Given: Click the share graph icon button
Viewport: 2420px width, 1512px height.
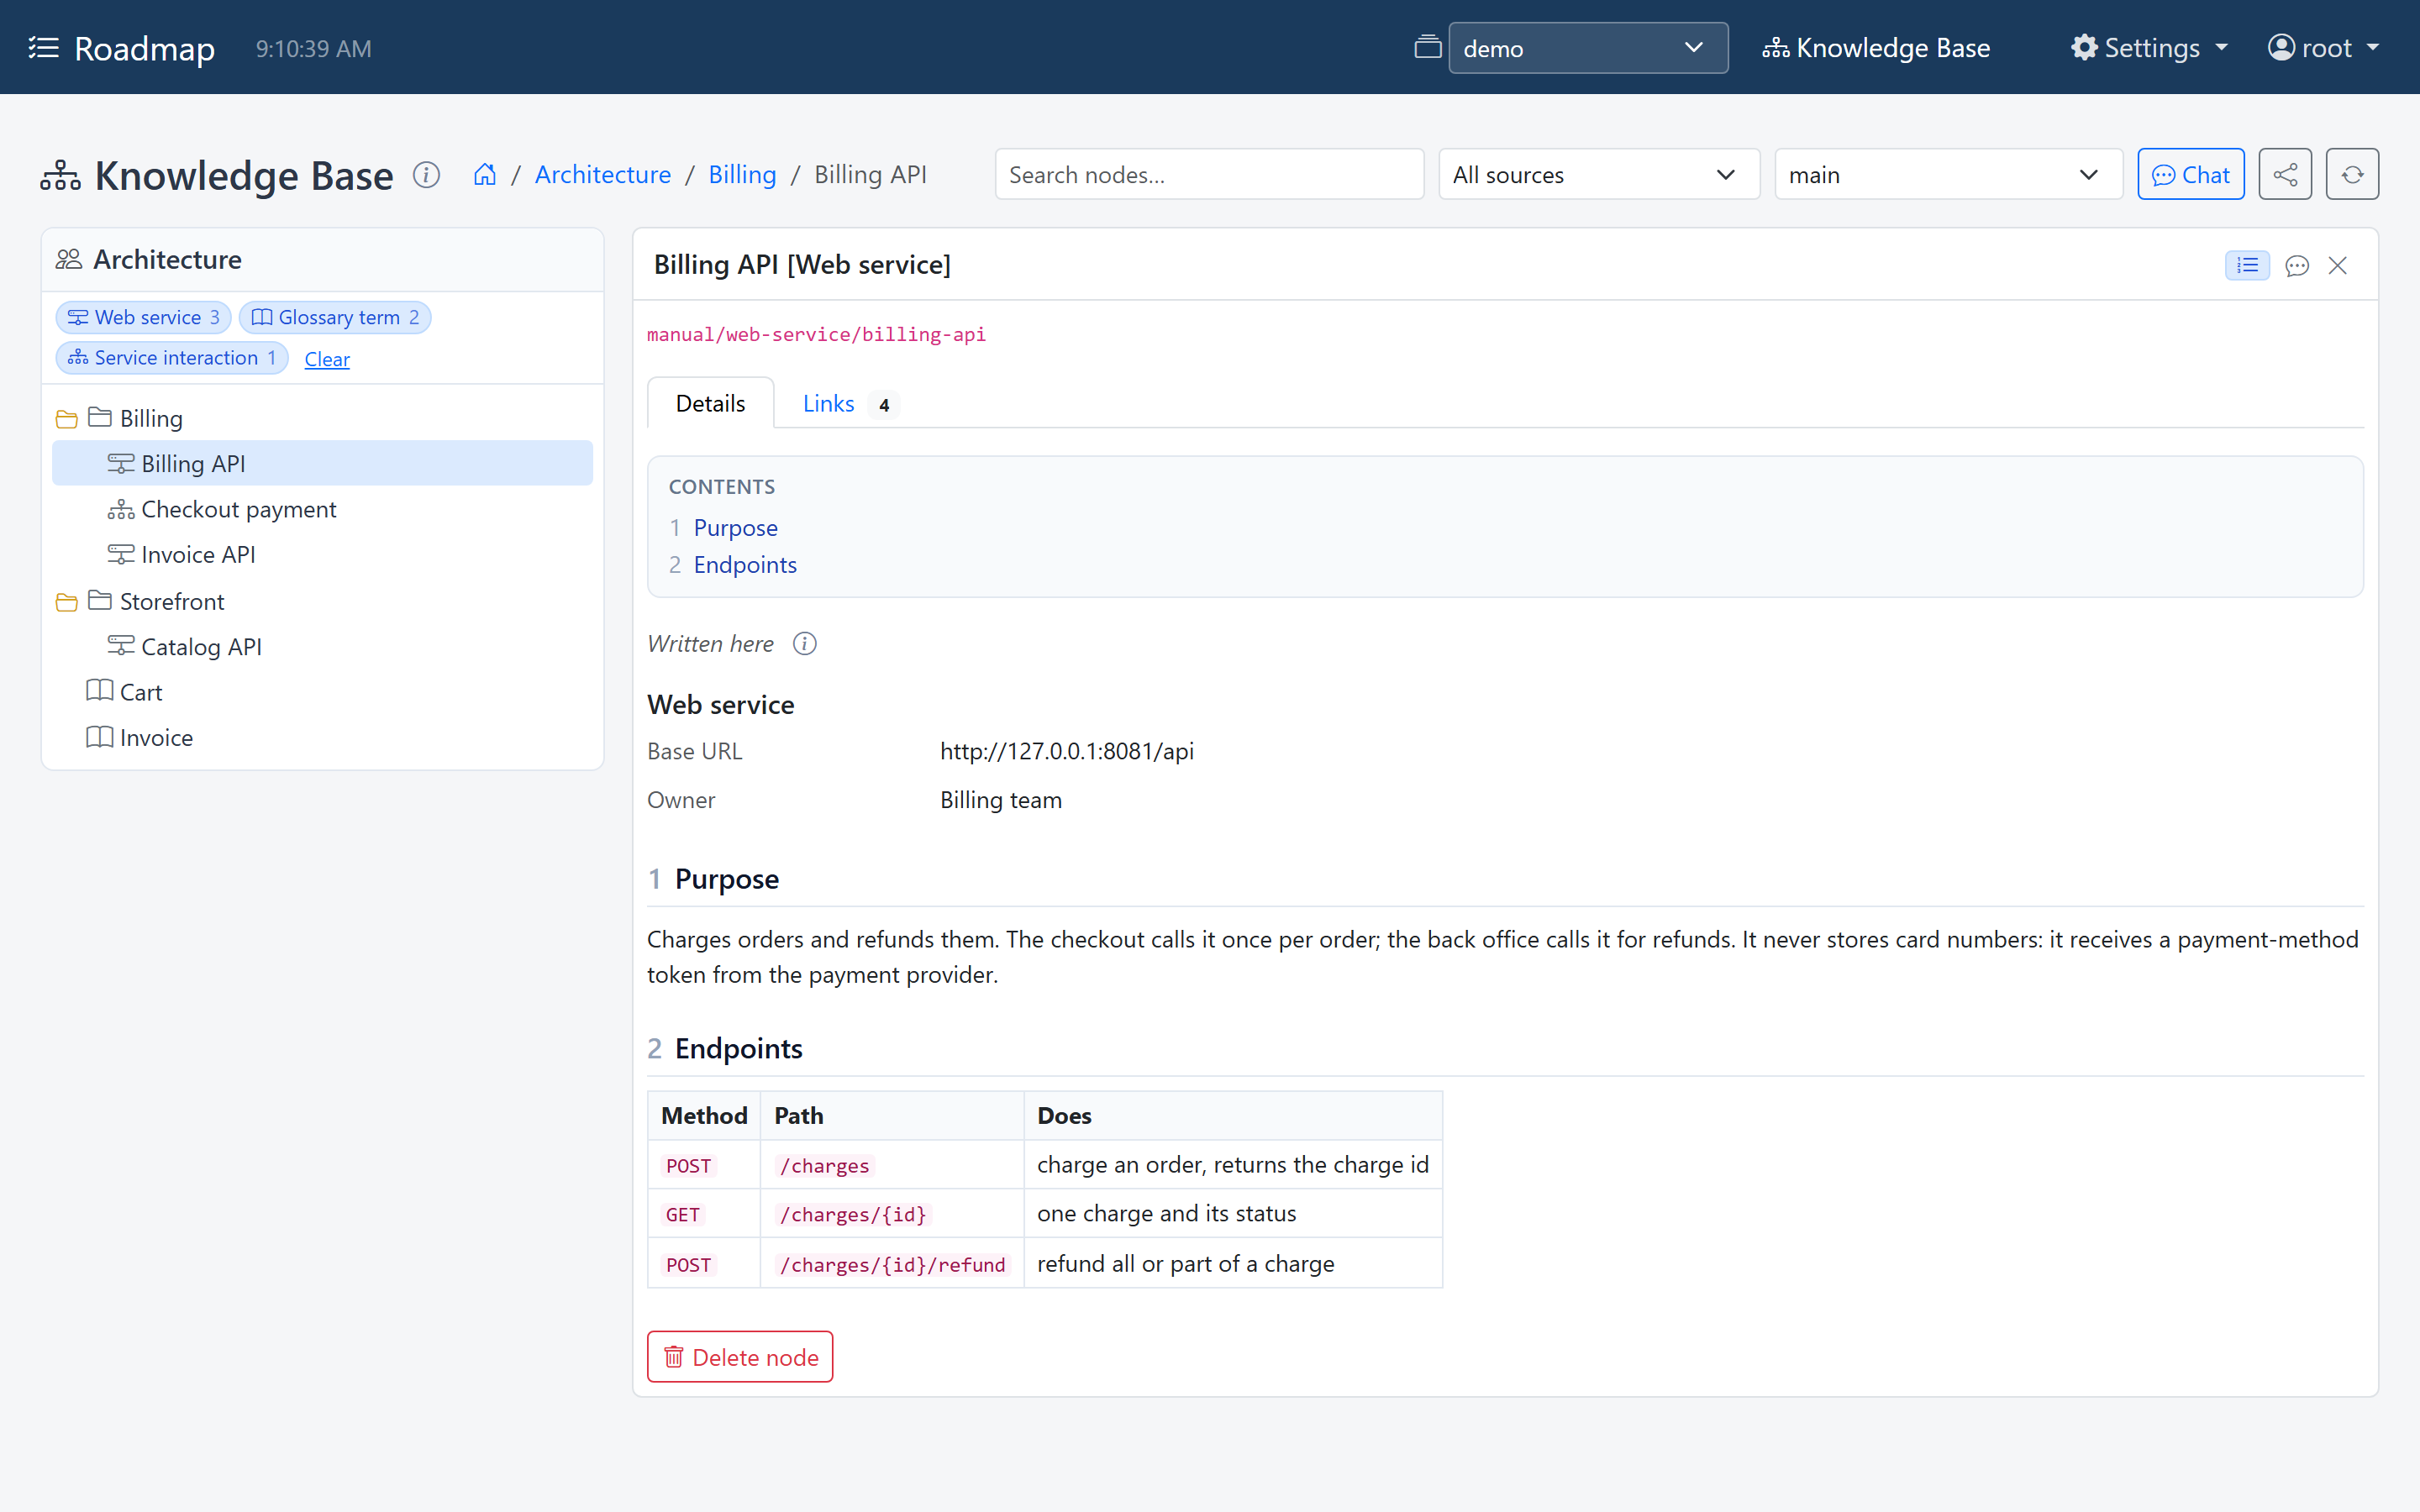Looking at the screenshot, I should [2285, 175].
